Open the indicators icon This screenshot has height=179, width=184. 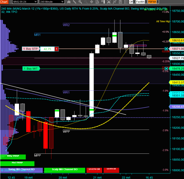115,2
